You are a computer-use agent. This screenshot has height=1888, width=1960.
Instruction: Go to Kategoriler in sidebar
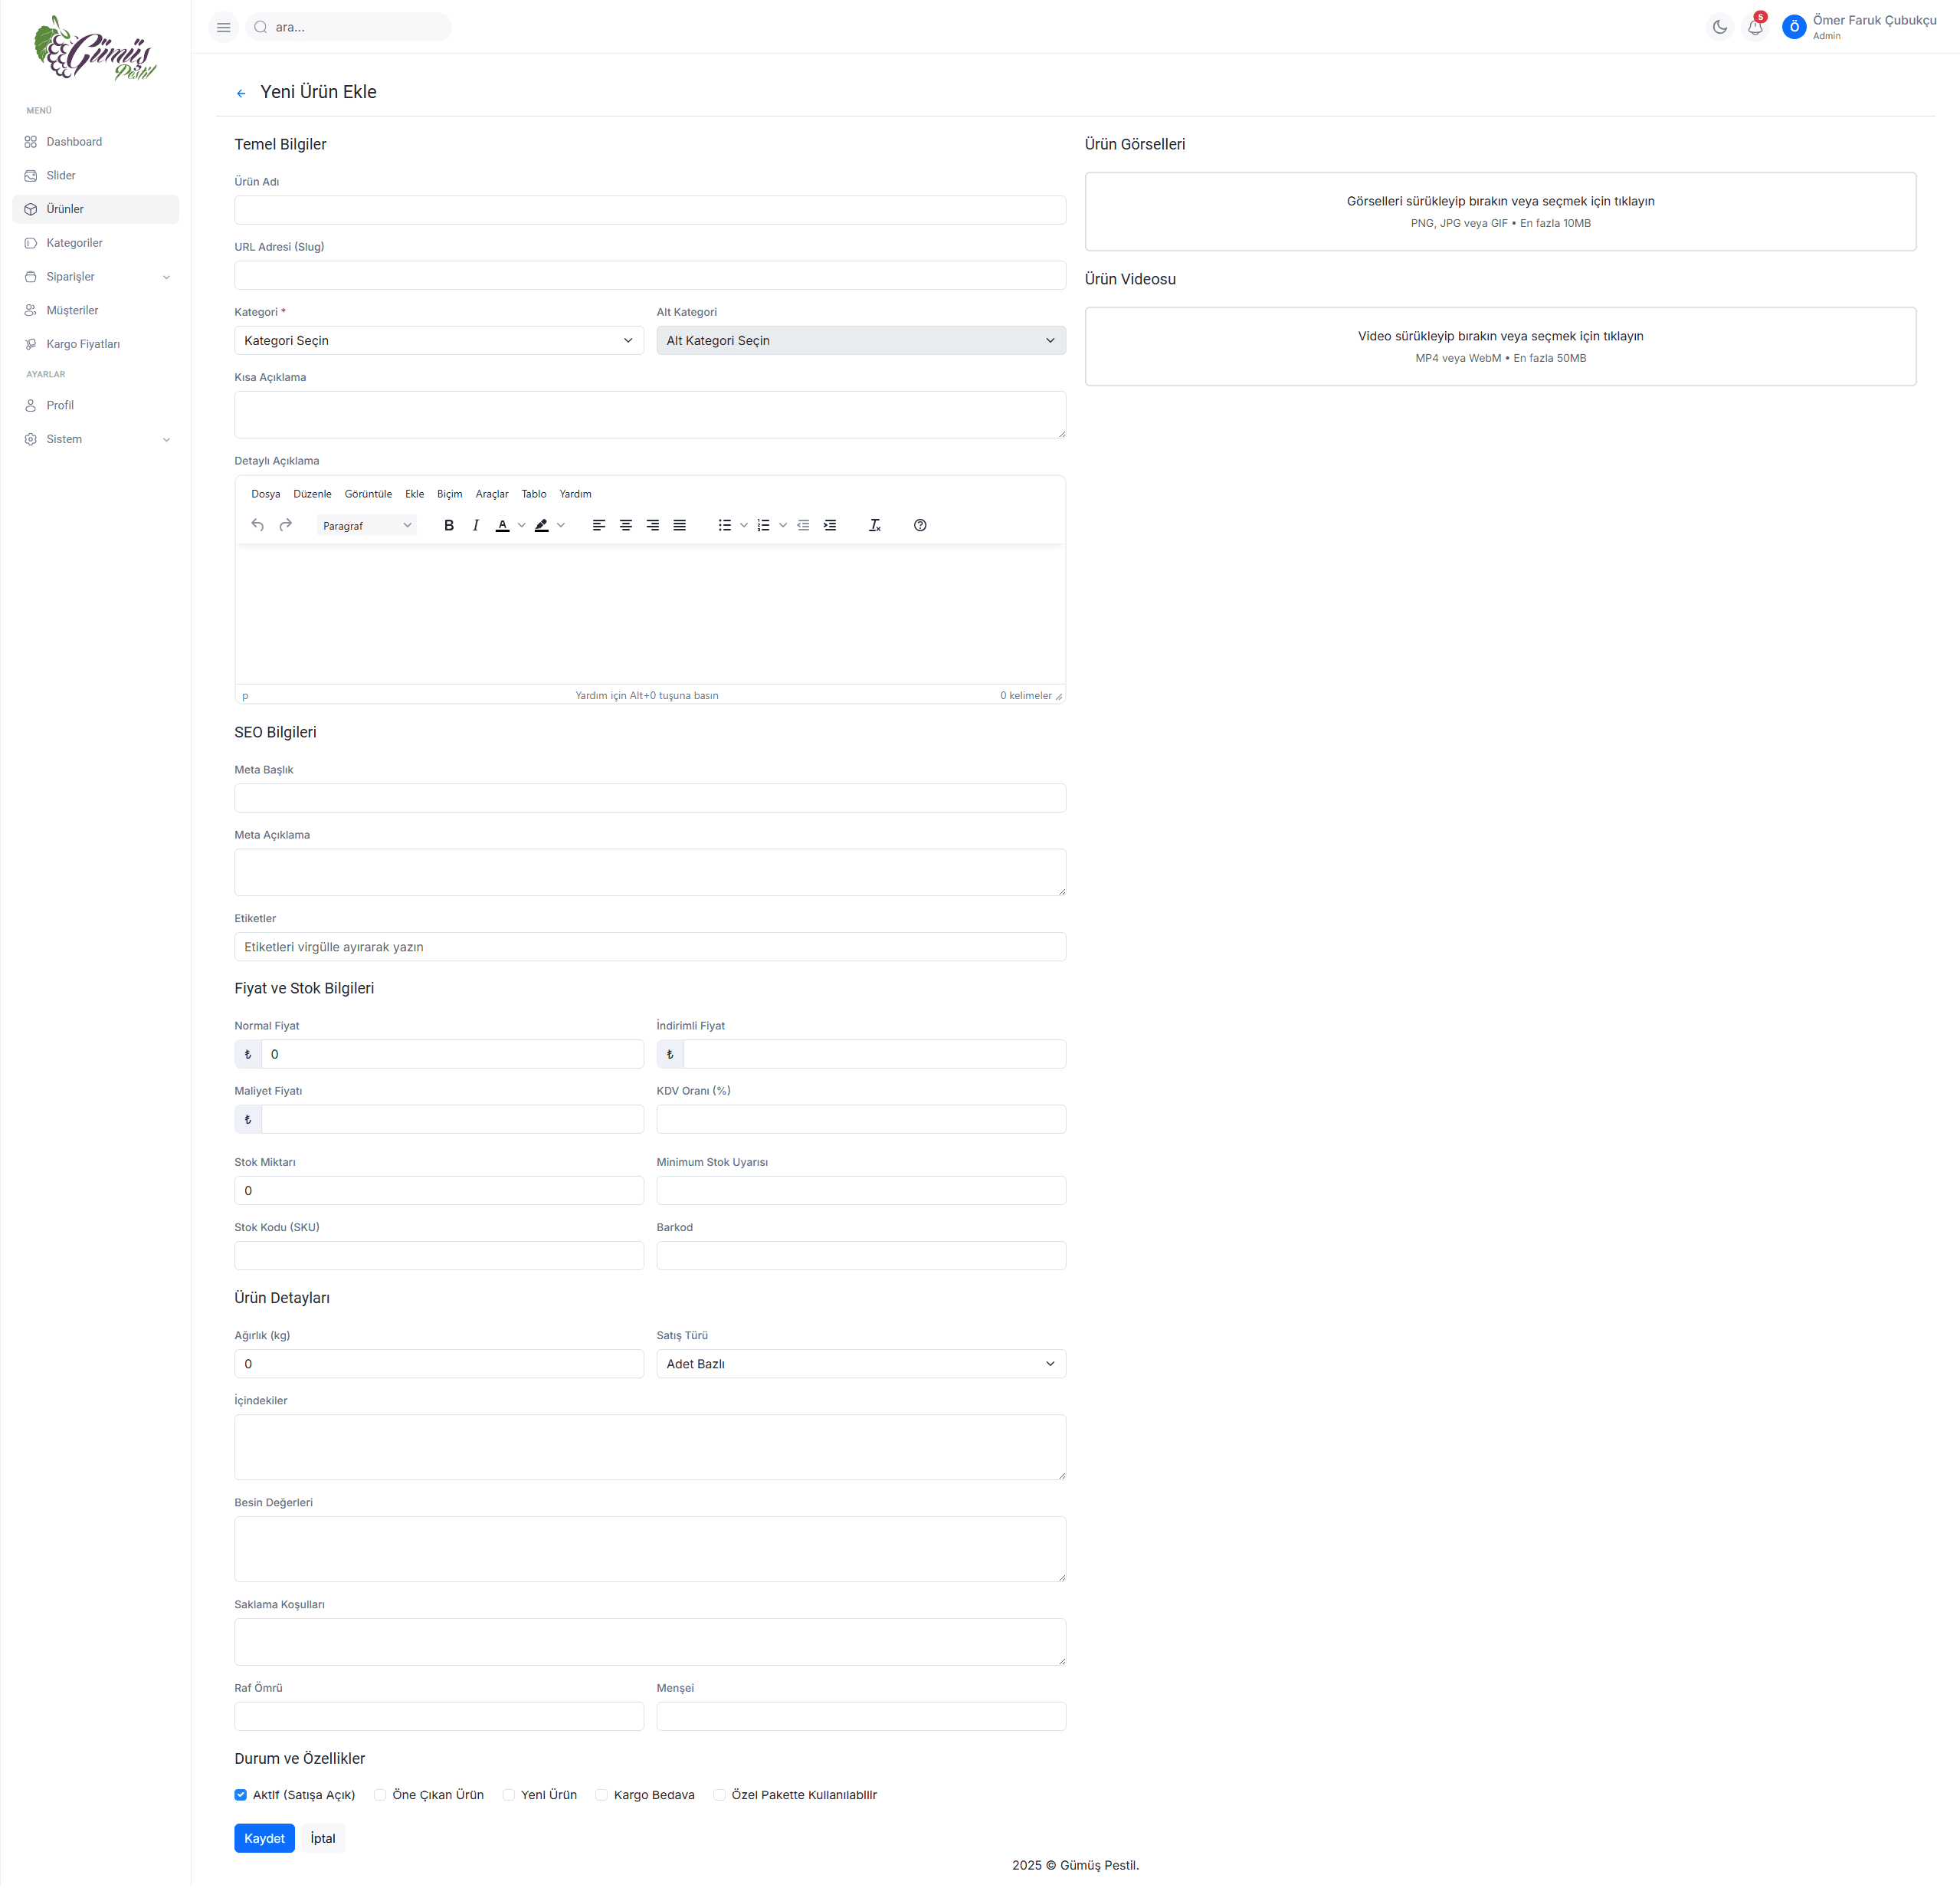click(96, 243)
